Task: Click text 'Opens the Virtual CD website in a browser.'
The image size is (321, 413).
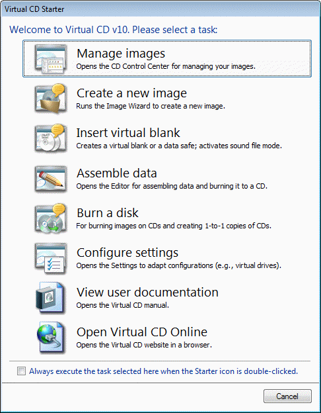Action: pos(144,345)
